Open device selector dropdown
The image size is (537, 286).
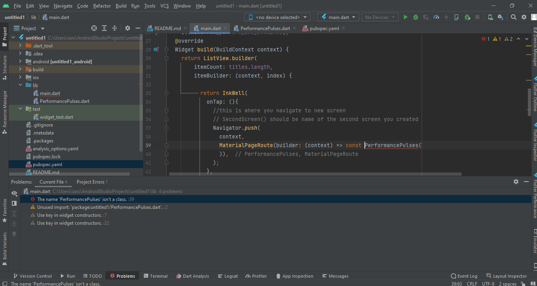tap(277, 17)
